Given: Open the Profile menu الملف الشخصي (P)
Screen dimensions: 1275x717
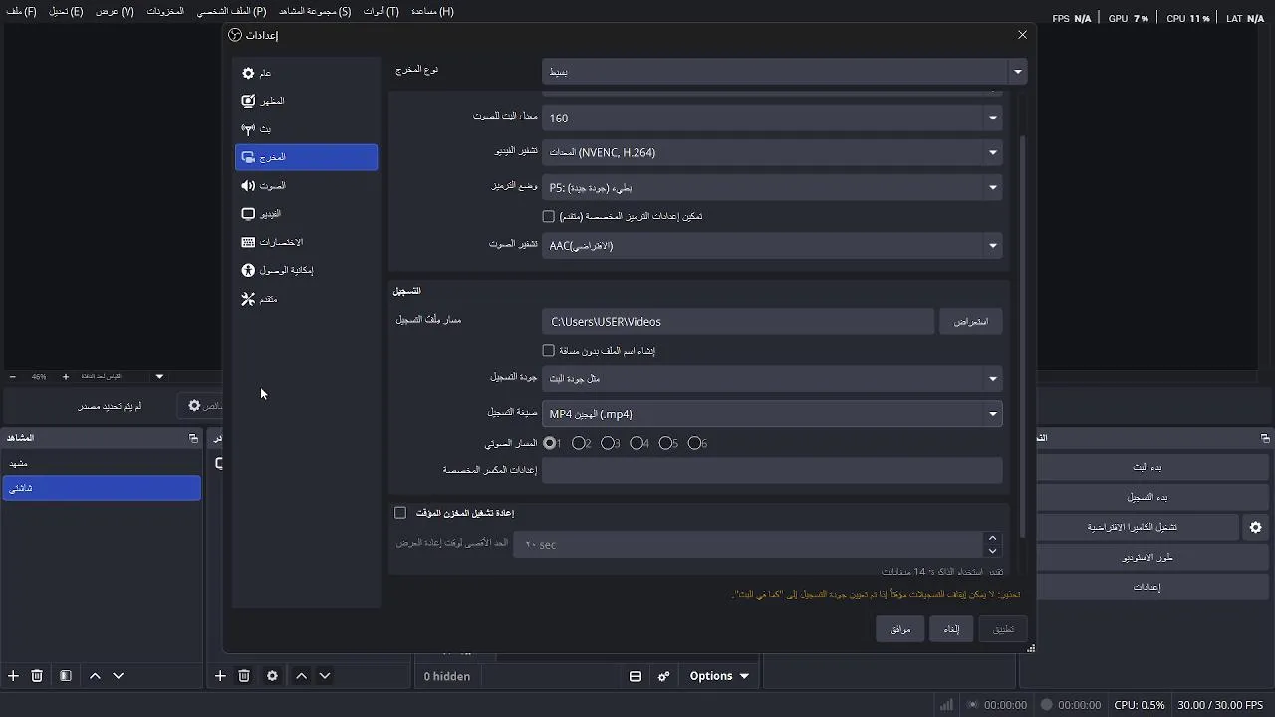Looking at the screenshot, I should (x=231, y=11).
